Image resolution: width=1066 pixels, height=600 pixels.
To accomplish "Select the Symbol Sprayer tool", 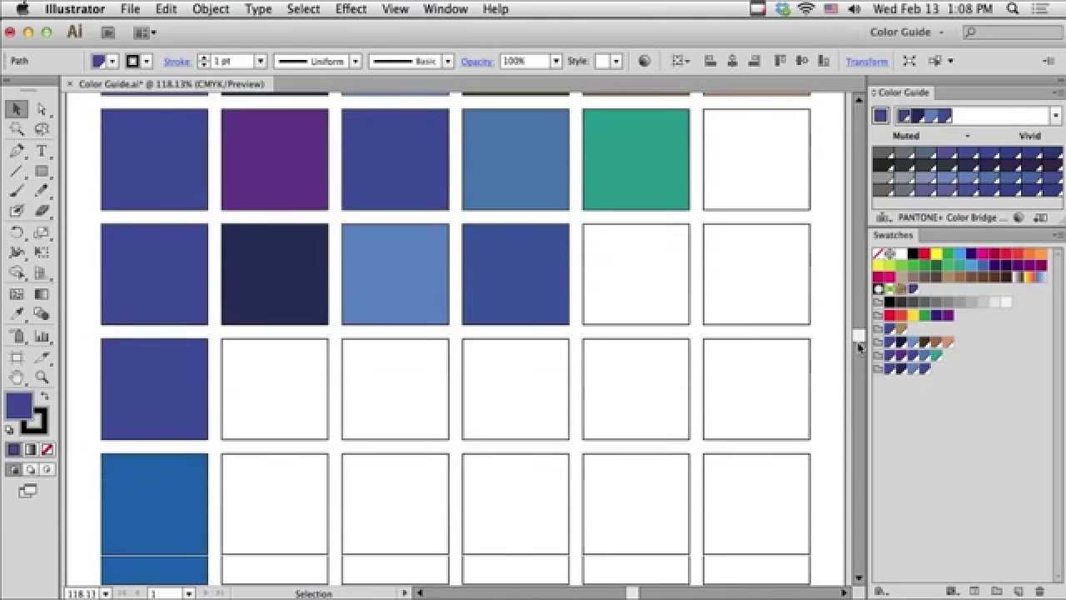I will pyautogui.click(x=17, y=337).
